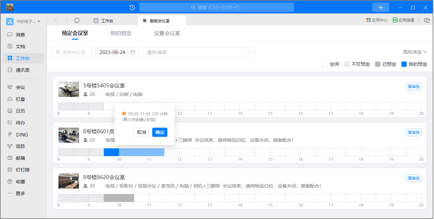
Task: Open the 建筑,楼层 dropdown
Action: click(199, 52)
